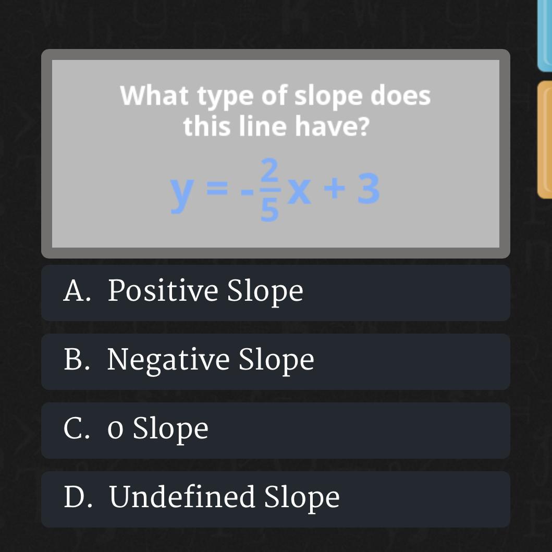Click the 'y' variable in the equation
This screenshot has height=552, width=552.
coord(181,195)
